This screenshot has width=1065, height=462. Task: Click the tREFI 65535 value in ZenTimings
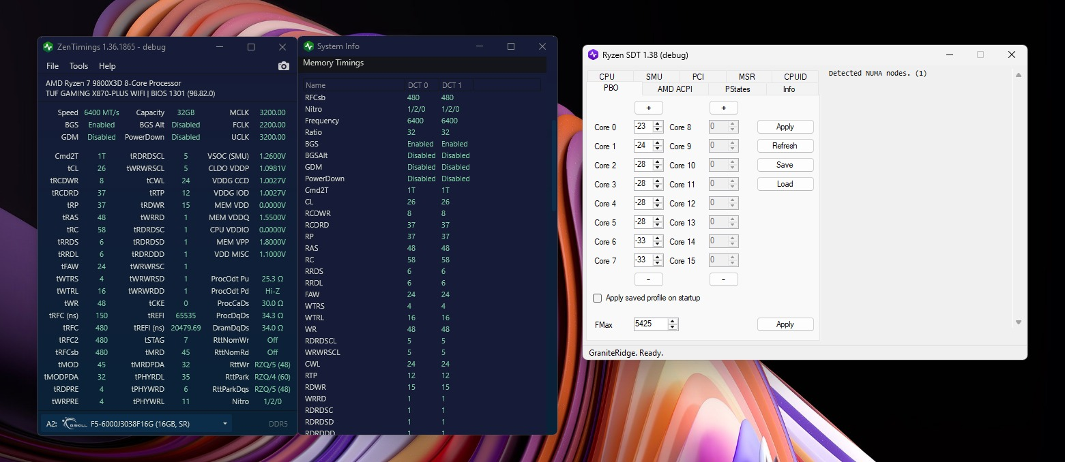(x=186, y=315)
